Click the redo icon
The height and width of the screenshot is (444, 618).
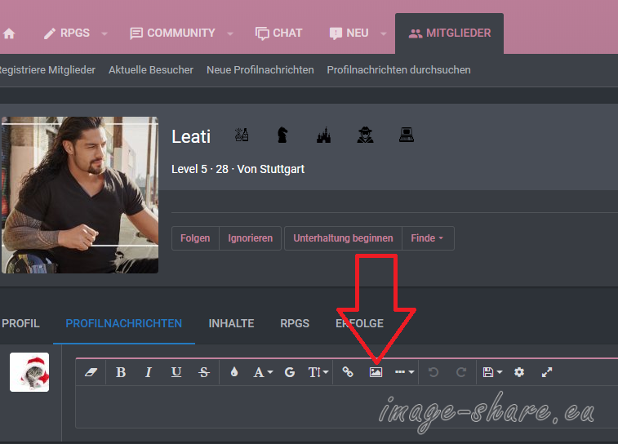click(x=461, y=372)
